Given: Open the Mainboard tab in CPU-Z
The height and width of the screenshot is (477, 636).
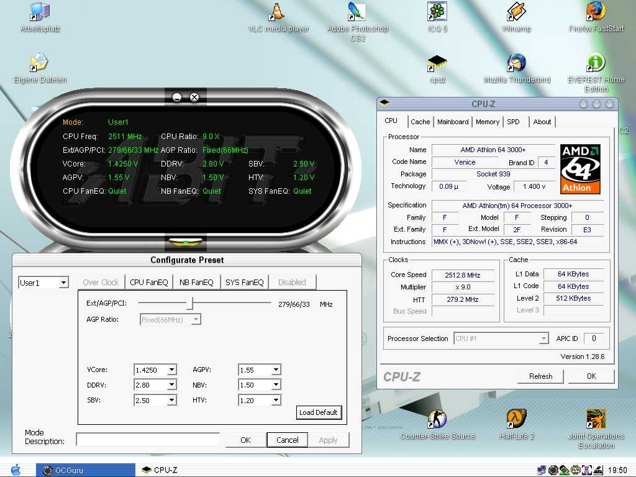Looking at the screenshot, I should (x=453, y=122).
